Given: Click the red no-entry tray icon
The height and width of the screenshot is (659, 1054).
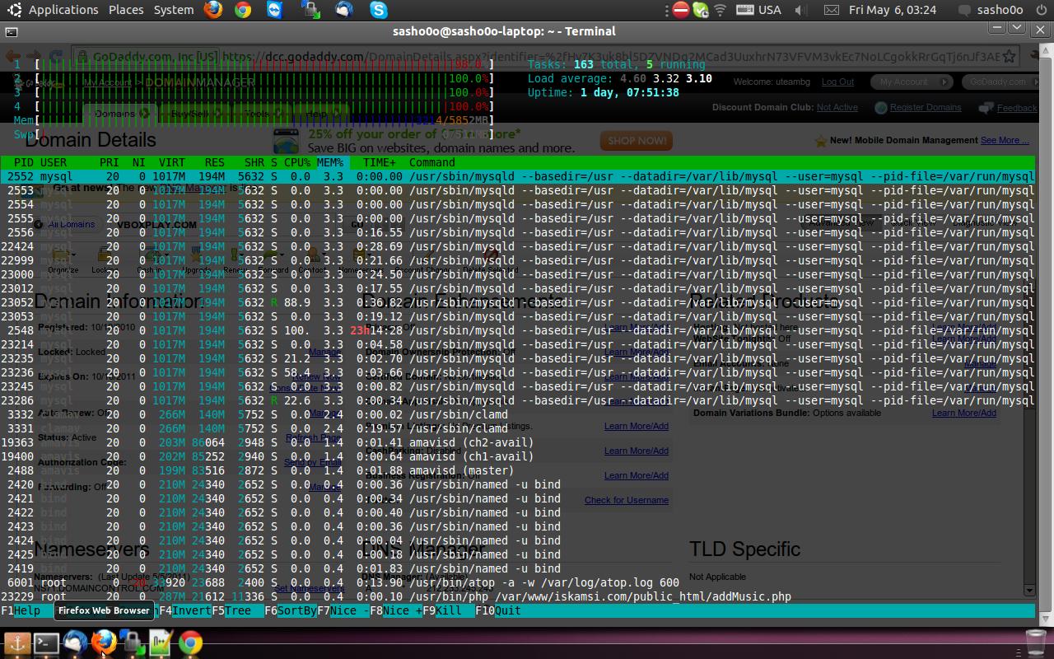Looking at the screenshot, I should click(x=680, y=10).
